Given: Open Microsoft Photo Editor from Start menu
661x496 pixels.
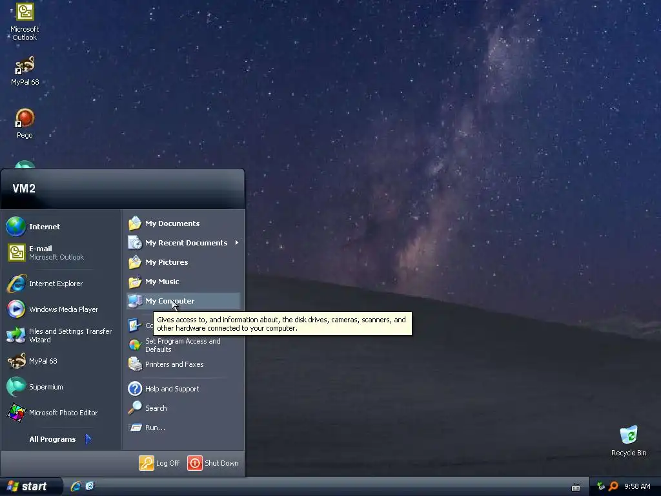Looking at the screenshot, I should point(61,413).
